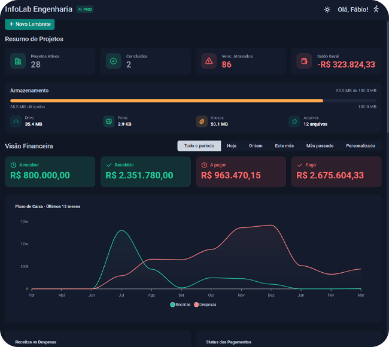Click the Jul label on chart axis
Image resolution: width=389 pixels, height=347 pixels.
[121, 295]
